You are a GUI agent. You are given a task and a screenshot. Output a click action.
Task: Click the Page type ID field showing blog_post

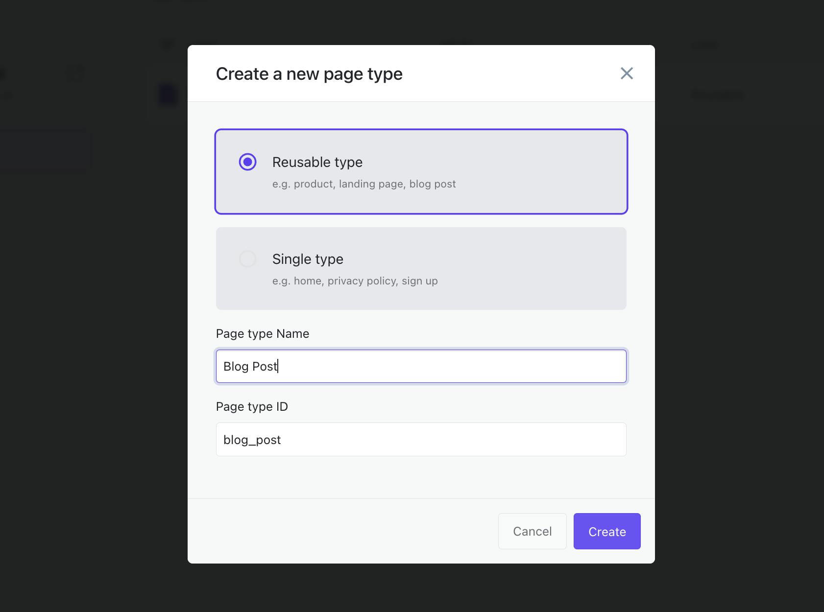pos(421,439)
